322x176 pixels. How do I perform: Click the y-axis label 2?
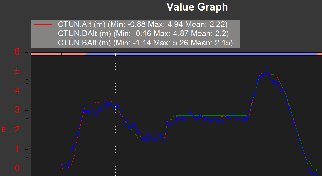[x=17, y=130]
